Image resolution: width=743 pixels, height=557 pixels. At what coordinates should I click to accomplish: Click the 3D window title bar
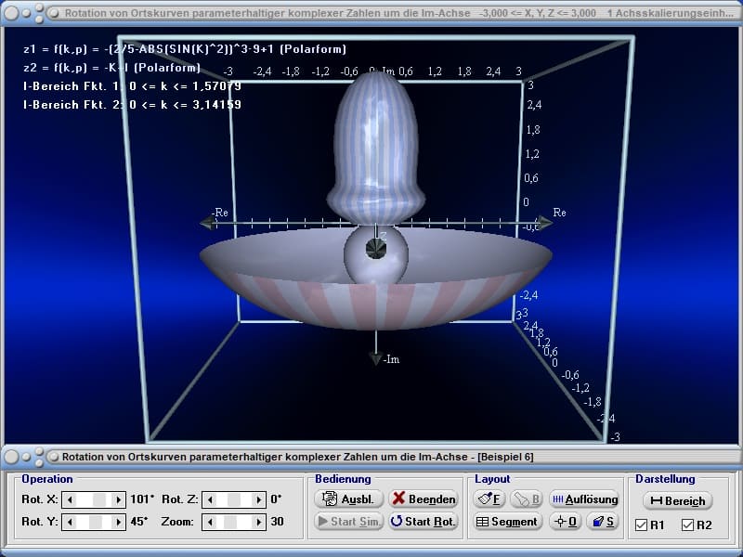click(371, 13)
